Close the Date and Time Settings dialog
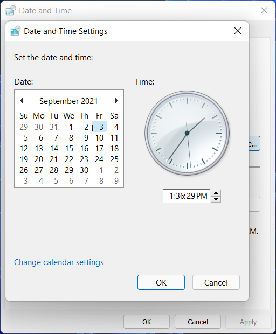276x334 pixels. click(x=238, y=31)
